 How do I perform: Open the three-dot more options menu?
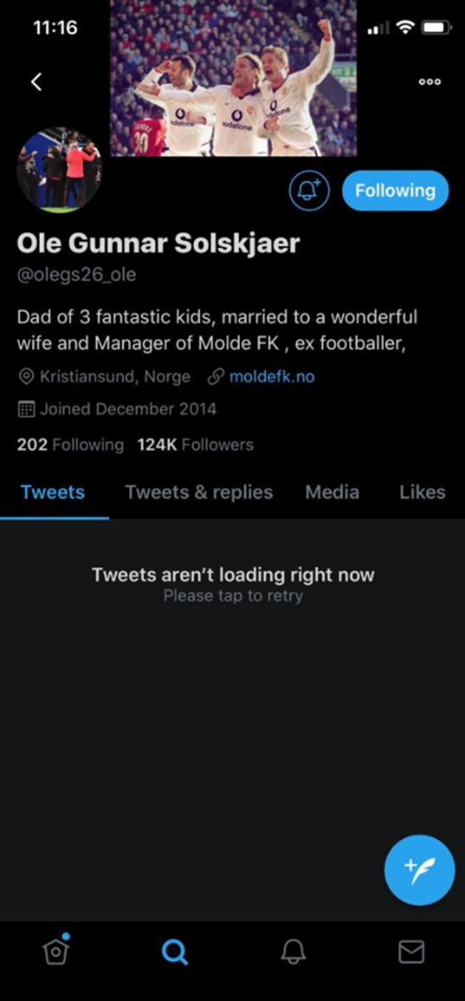pos(430,82)
